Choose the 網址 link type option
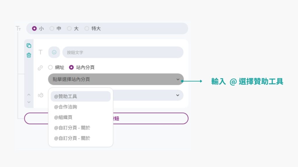 (x=51, y=68)
